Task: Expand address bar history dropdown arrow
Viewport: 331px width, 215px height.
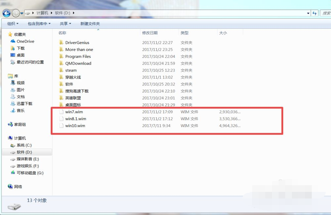Action: point(308,13)
